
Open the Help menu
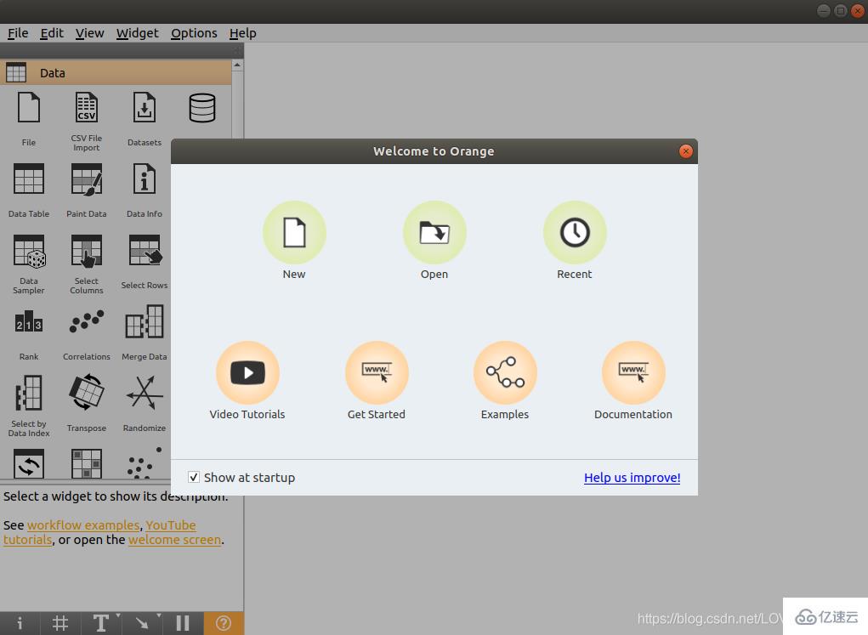pos(242,33)
